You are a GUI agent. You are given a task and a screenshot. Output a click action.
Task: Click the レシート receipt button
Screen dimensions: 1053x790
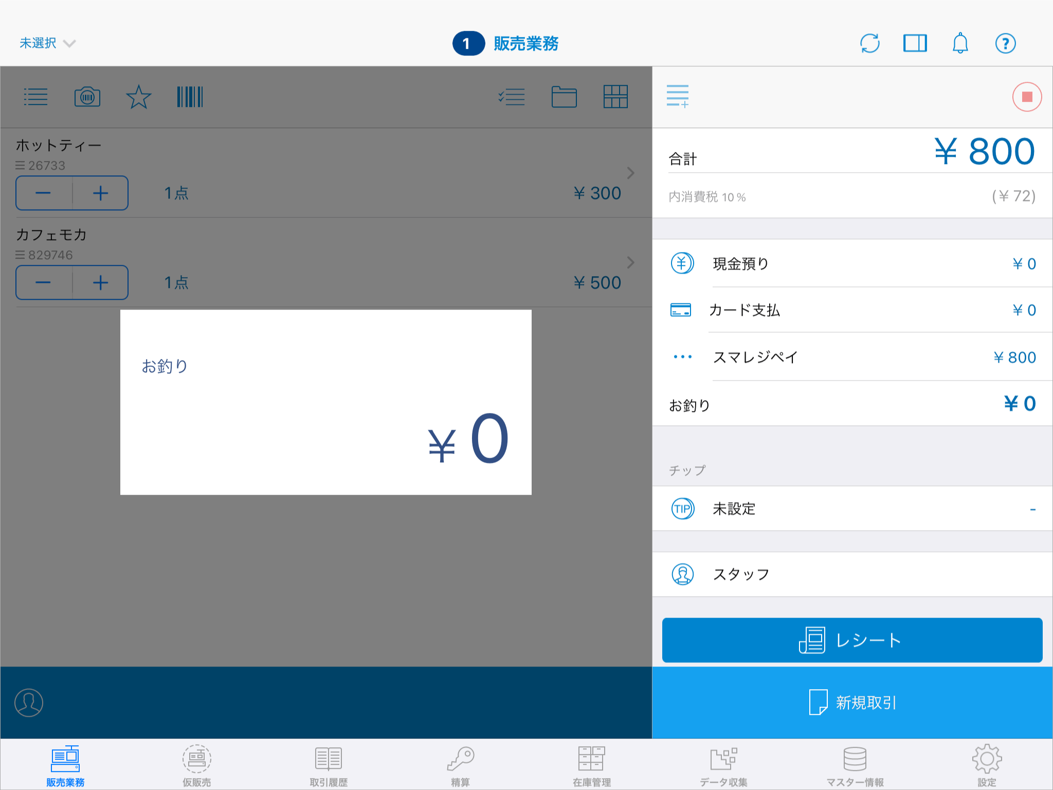852,640
